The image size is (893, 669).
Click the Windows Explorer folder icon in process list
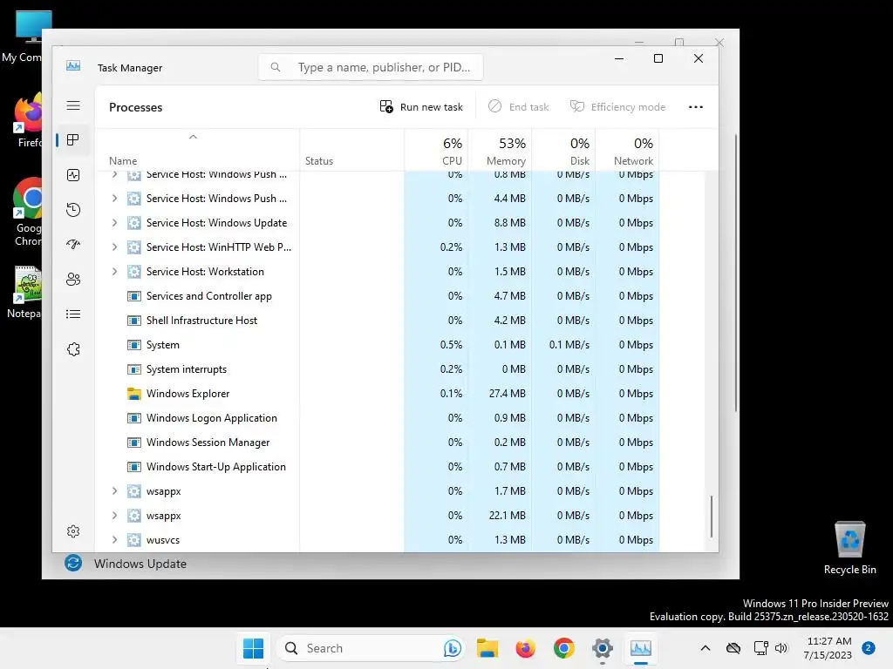pyautogui.click(x=133, y=394)
